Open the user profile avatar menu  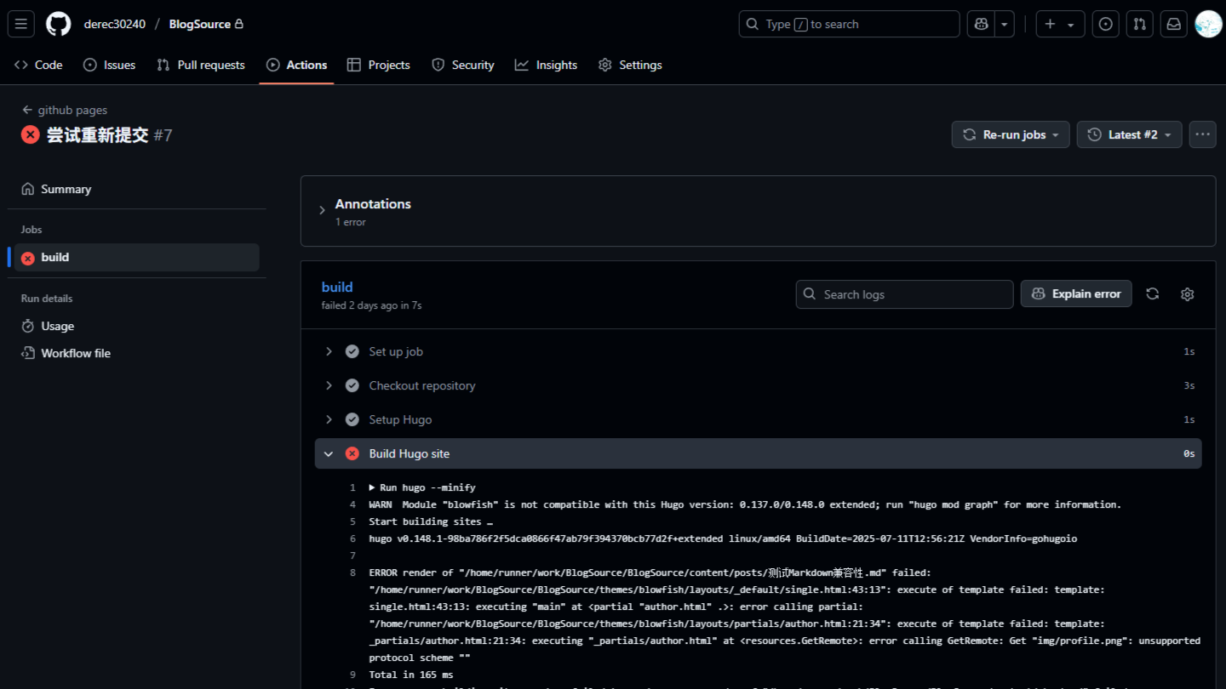pyautogui.click(x=1208, y=24)
